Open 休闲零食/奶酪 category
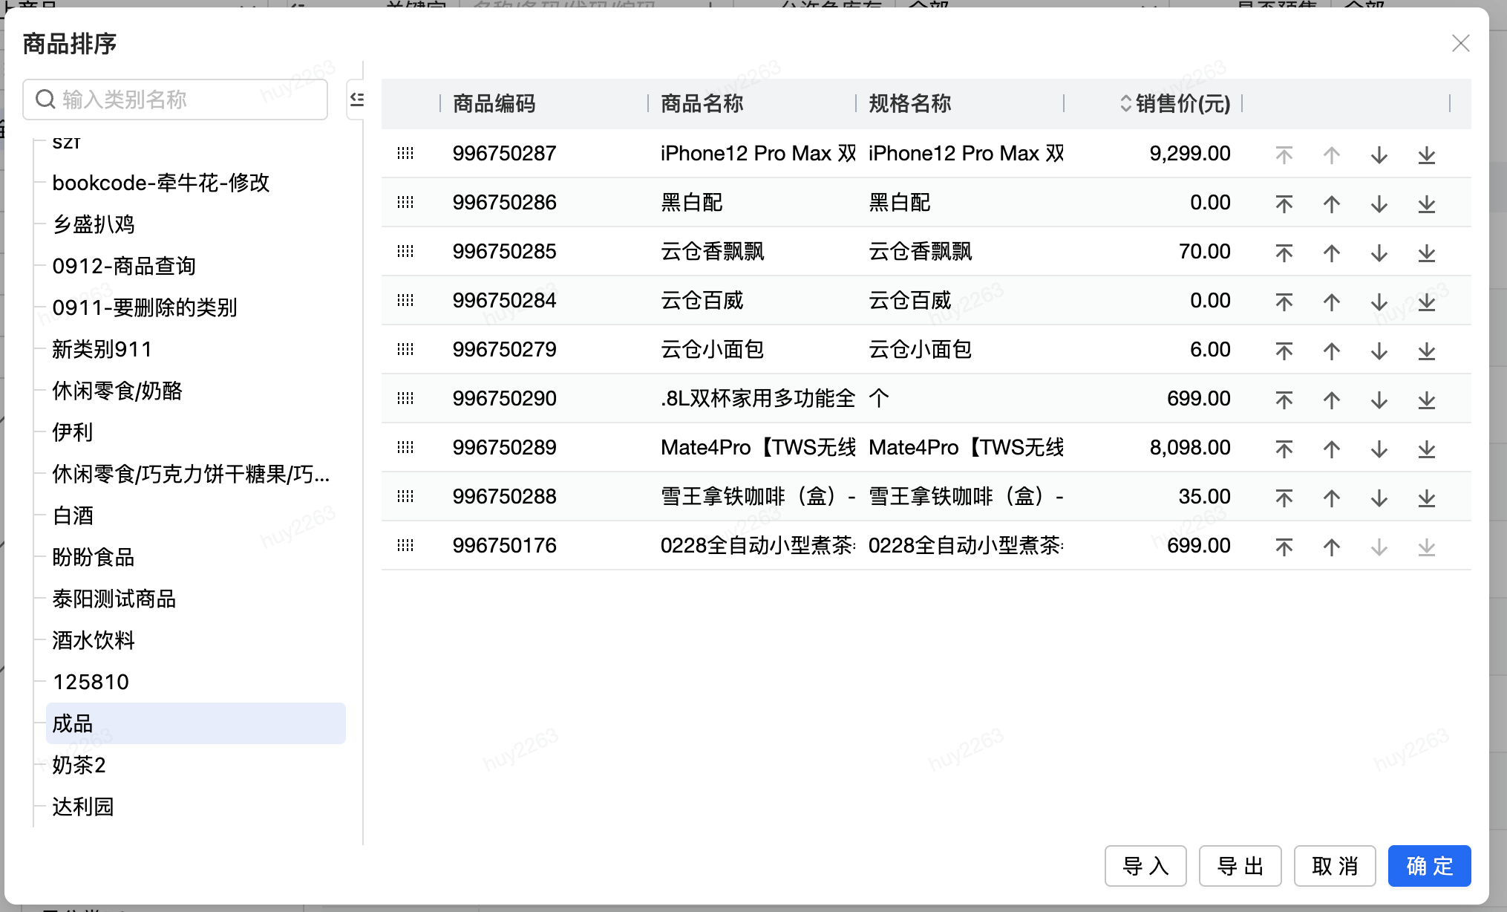This screenshot has width=1507, height=912. [117, 391]
